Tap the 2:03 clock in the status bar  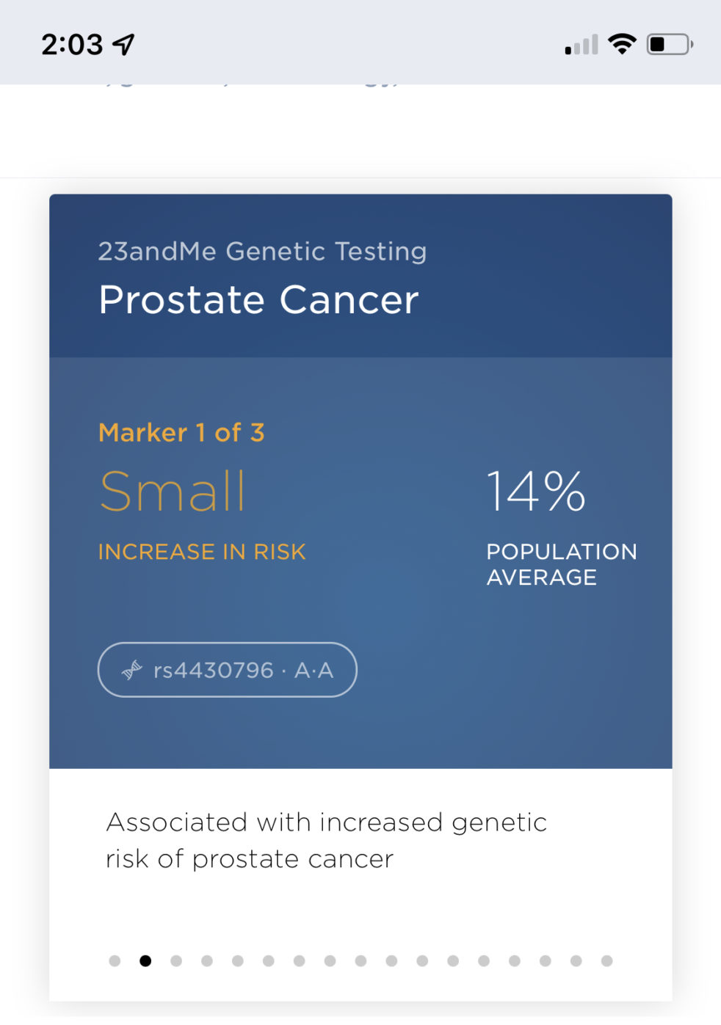point(72,45)
